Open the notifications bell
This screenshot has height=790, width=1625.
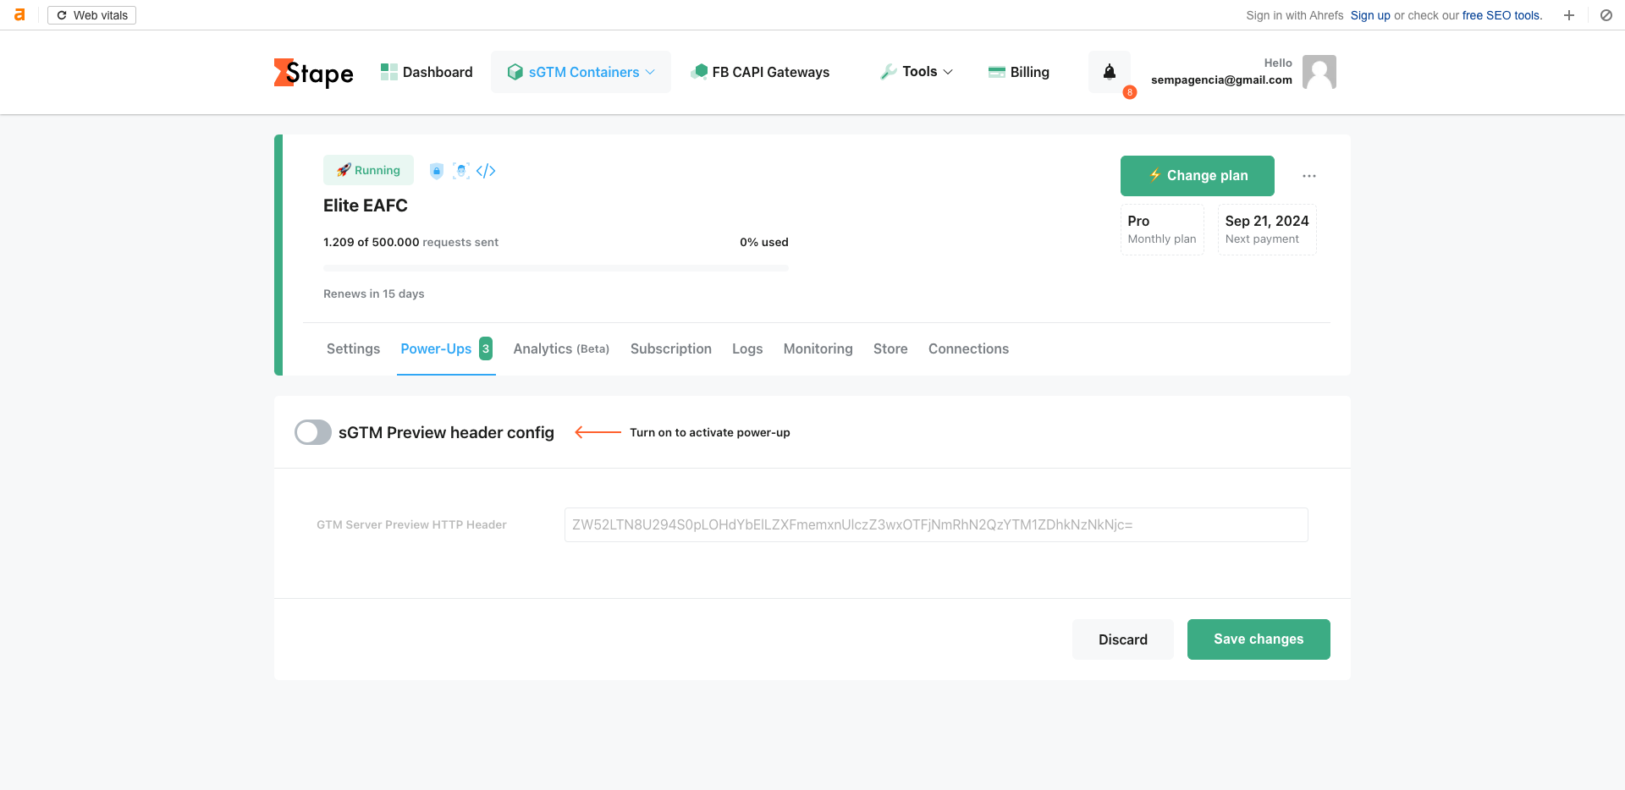(x=1109, y=72)
